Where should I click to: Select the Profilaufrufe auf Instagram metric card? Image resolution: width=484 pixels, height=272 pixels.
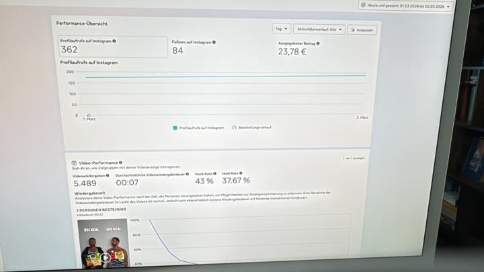(113, 47)
